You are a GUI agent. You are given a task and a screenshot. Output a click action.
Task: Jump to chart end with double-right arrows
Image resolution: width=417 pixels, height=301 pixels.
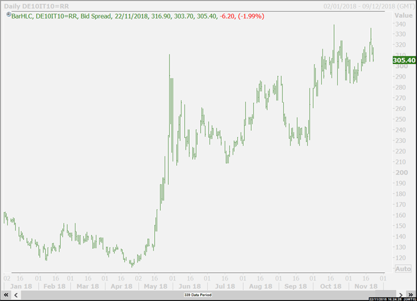pyautogui.click(x=410, y=295)
